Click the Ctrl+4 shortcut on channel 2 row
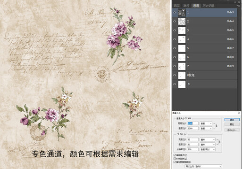Image resolution: width=243 pixels, height=169 pixels. click(x=230, y=21)
